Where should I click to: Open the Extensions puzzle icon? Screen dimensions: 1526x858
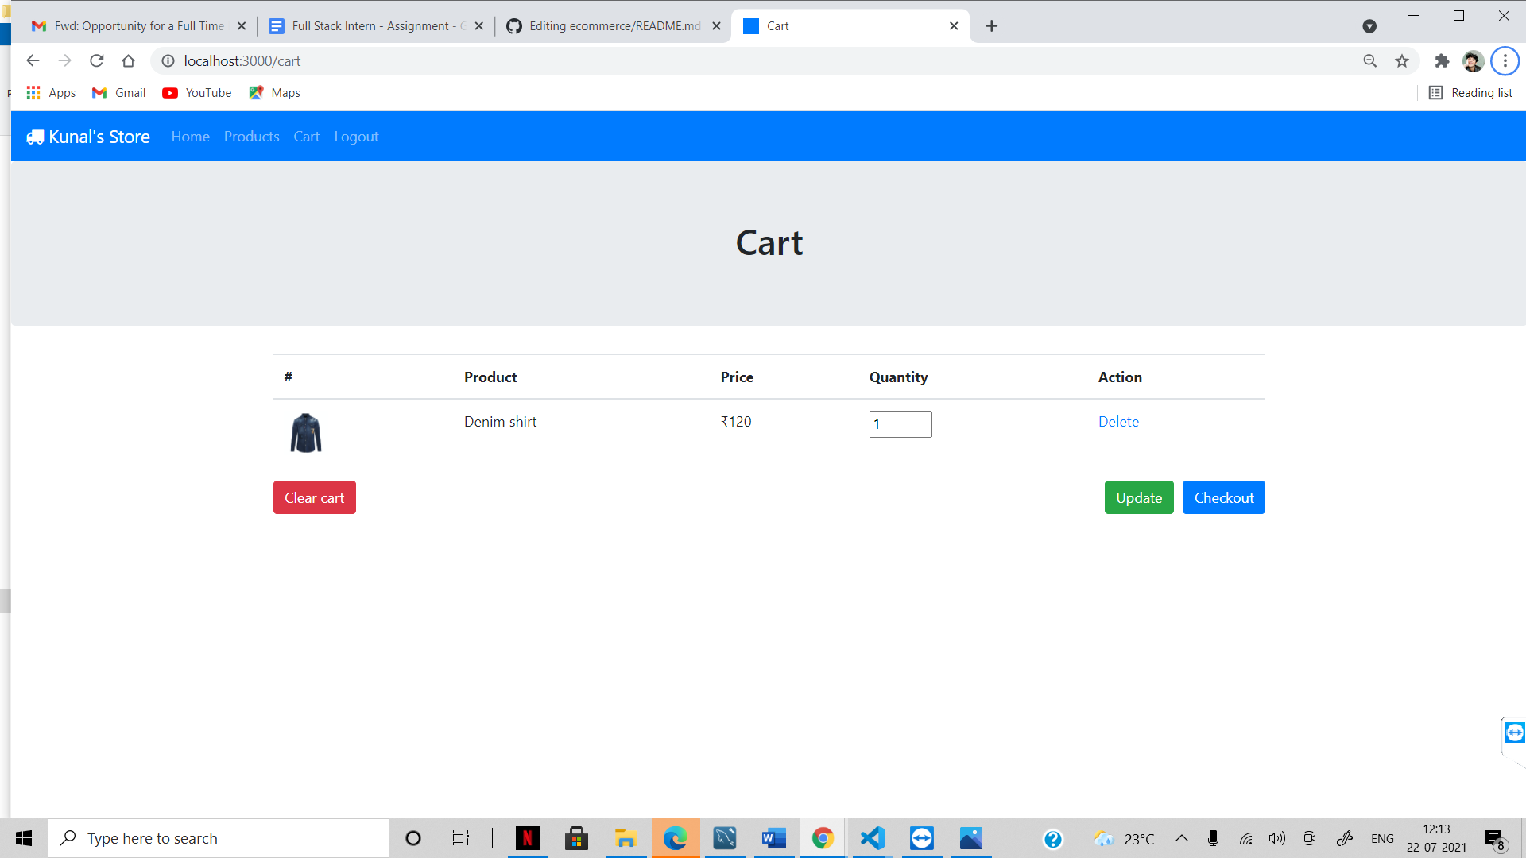(x=1442, y=60)
